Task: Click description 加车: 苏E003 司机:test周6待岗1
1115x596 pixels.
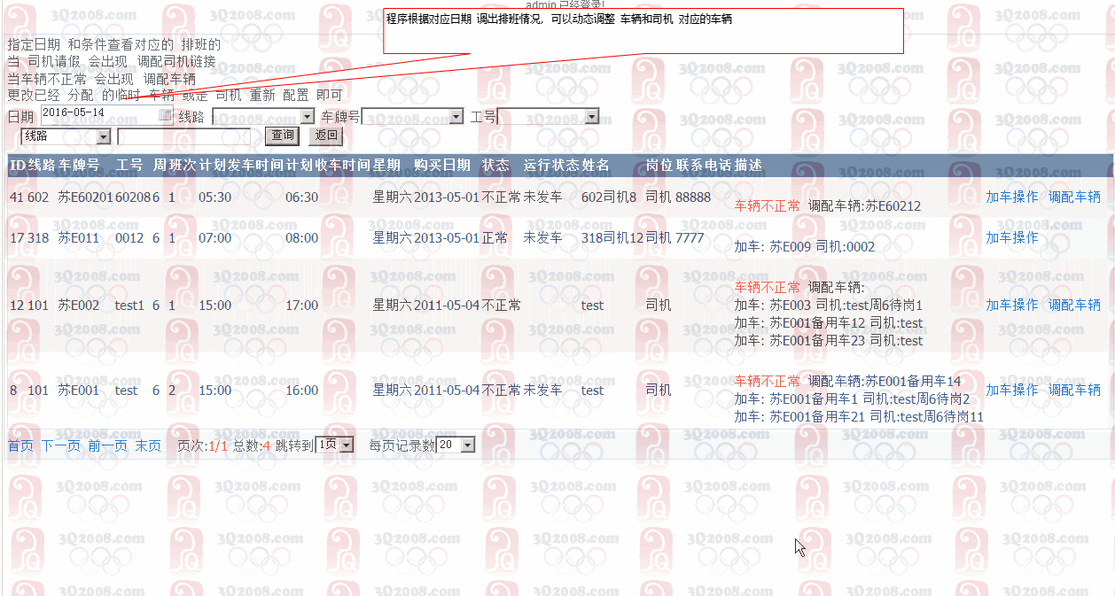Action: (829, 305)
